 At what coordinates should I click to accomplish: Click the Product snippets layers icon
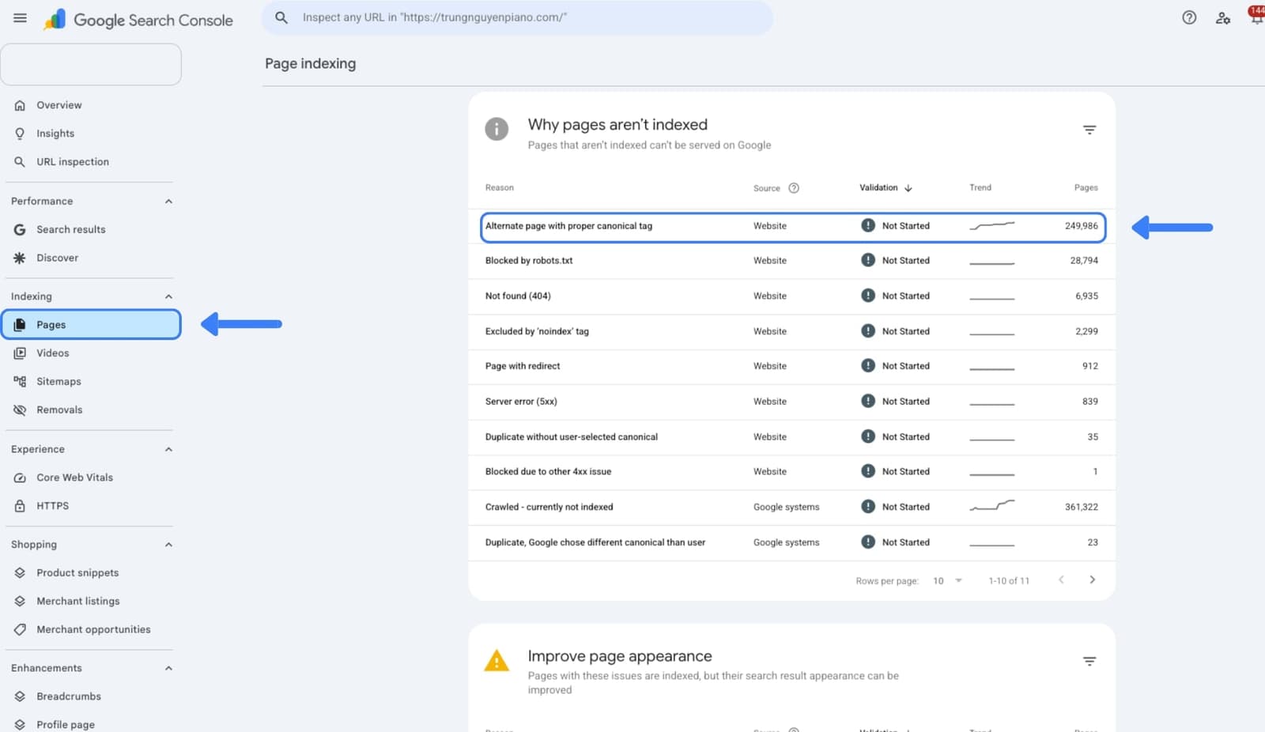coord(20,573)
